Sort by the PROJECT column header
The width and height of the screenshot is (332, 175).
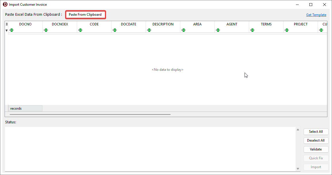click(300, 24)
